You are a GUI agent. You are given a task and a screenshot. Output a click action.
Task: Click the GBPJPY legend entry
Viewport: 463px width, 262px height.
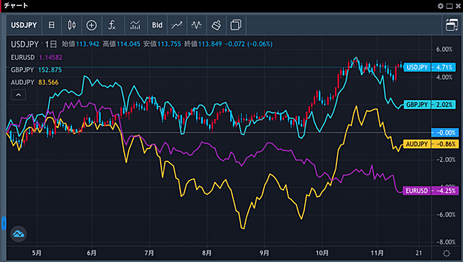[22, 70]
